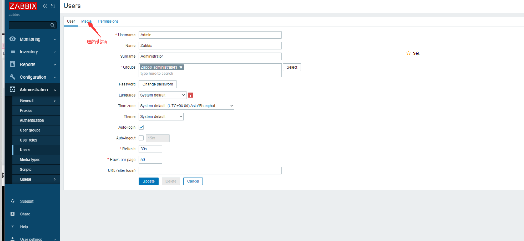This screenshot has height=241, width=524.
Task: Expand the Monitoring menu
Action: pyautogui.click(x=55, y=39)
